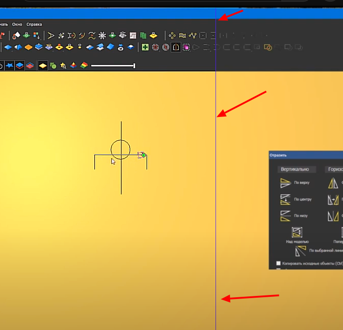Click the yellow circle of nodes icon
343x330 pixels.
click(172, 35)
